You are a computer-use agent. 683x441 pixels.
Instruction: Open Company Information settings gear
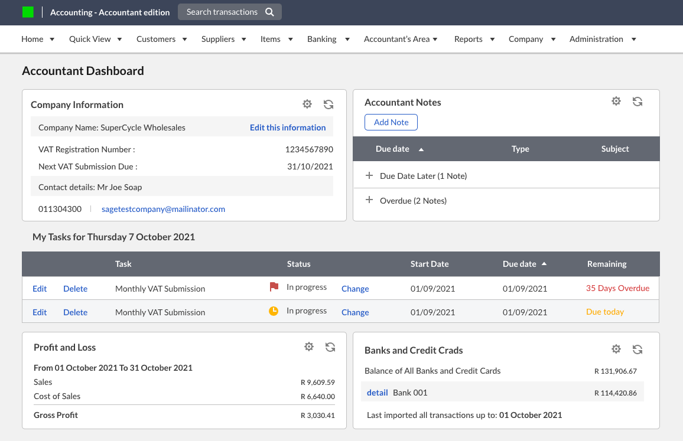307,104
